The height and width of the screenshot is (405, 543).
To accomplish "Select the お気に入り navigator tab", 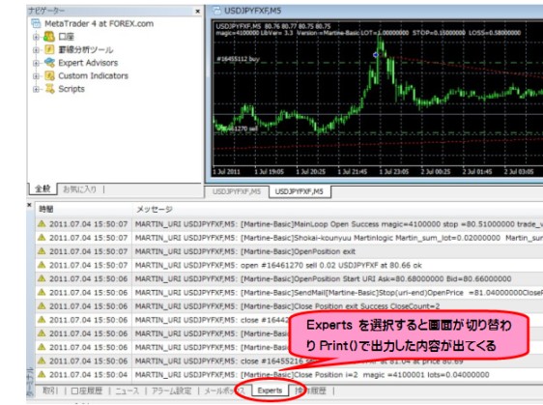I will point(79,189).
